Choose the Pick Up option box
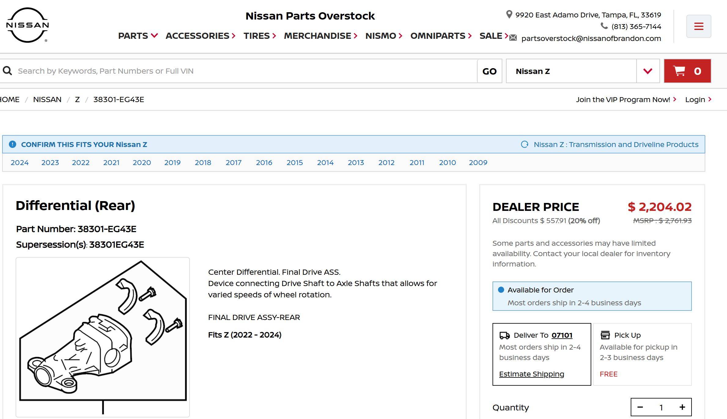Screen dimensions: 727x419 pyautogui.click(x=643, y=354)
